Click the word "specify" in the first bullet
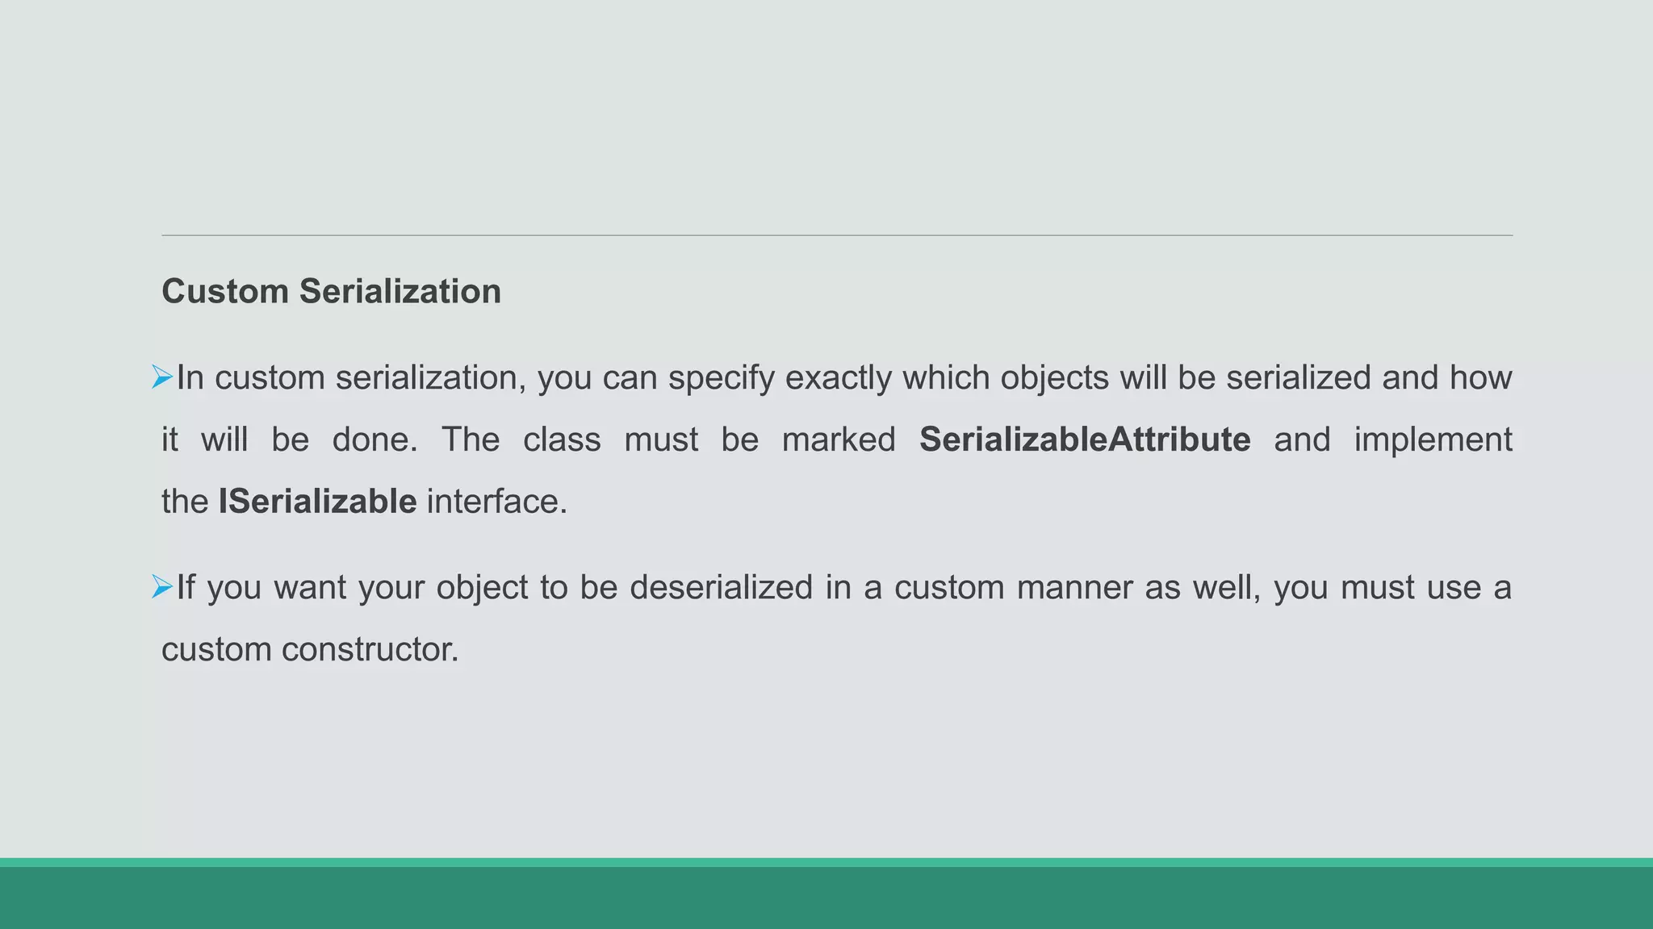The height and width of the screenshot is (929, 1653). (721, 377)
